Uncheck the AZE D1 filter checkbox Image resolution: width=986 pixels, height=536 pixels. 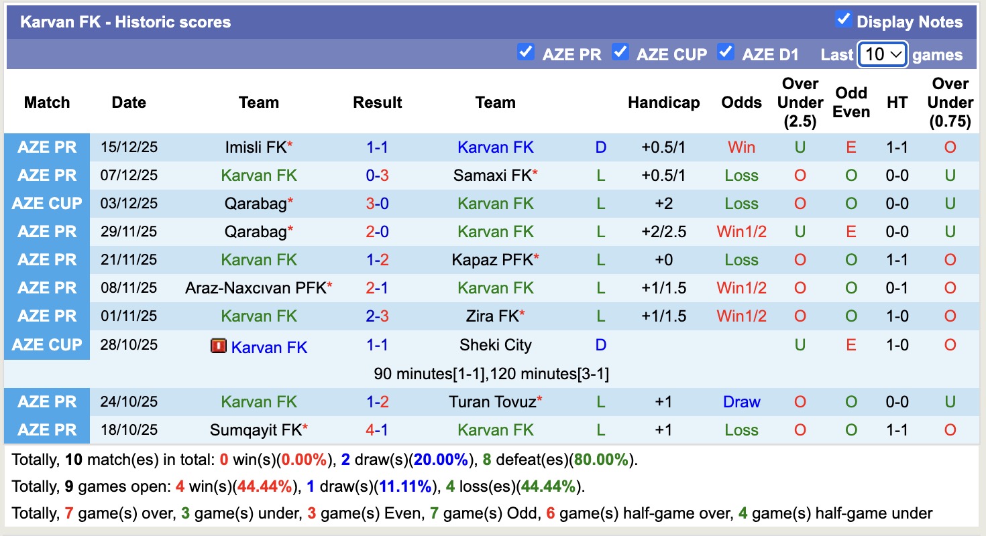[726, 52]
